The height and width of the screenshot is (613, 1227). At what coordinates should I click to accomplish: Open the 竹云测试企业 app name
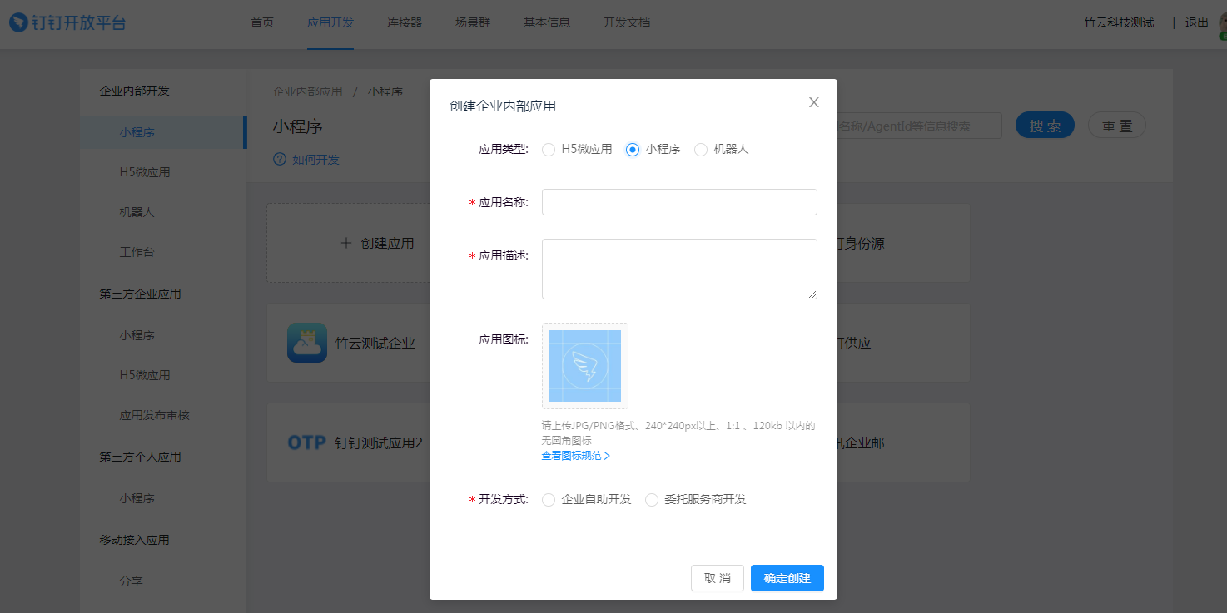coord(375,343)
